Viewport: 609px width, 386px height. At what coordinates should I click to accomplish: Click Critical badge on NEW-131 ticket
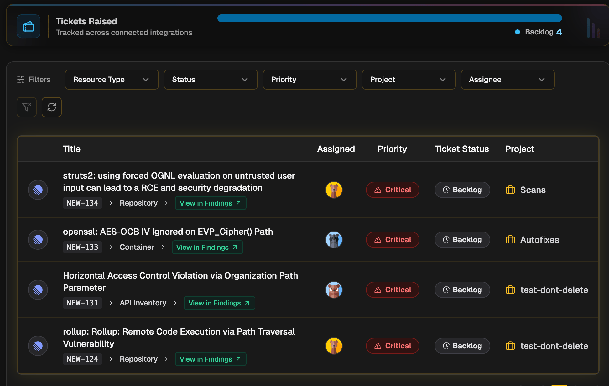[393, 290]
